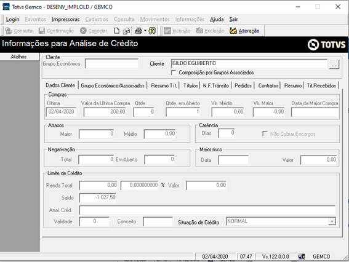The height and width of the screenshot is (262, 349).
Task: Open the Cadastros menu
Action: pos(97,19)
